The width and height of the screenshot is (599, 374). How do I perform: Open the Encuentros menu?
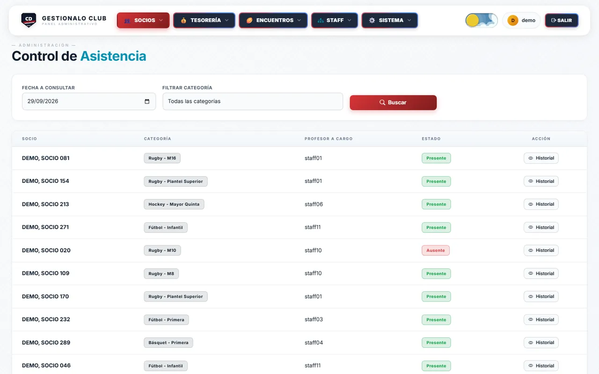click(x=273, y=21)
